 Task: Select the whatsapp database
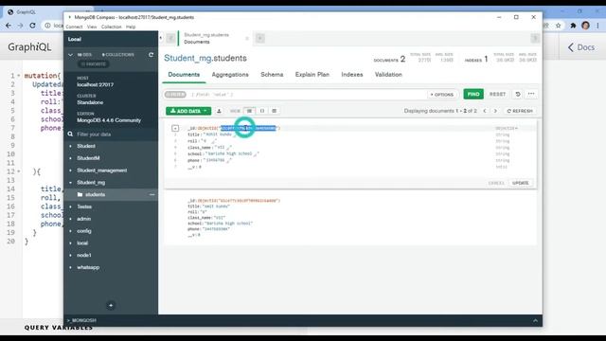(88, 267)
